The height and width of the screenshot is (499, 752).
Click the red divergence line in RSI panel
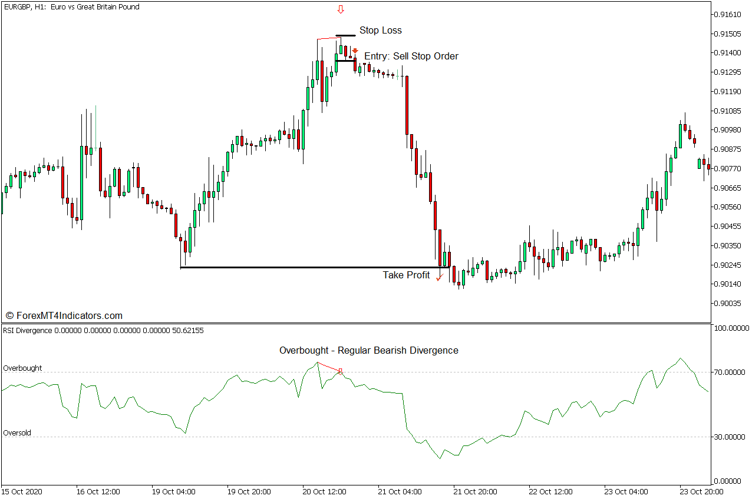pyautogui.click(x=328, y=366)
